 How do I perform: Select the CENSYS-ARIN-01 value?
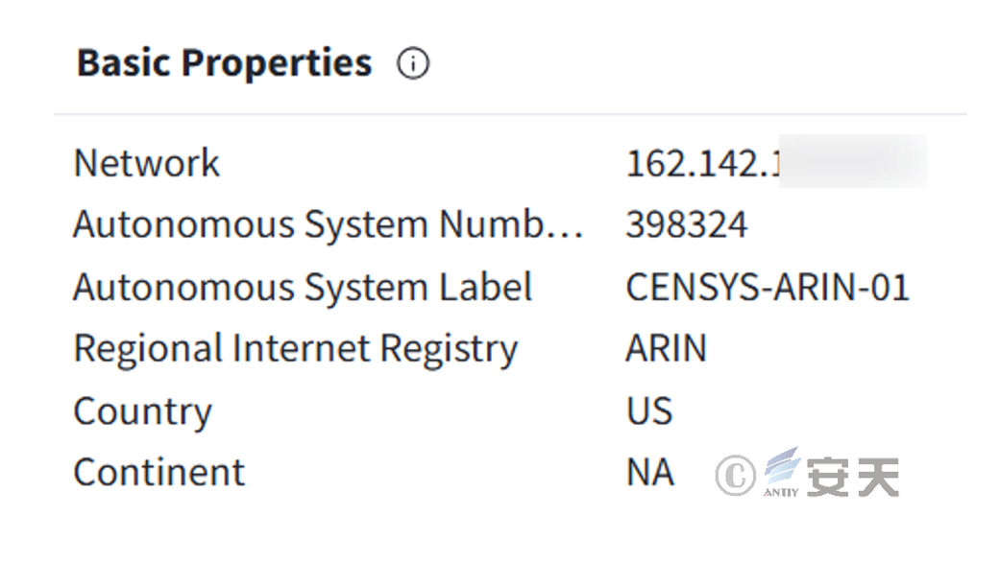(x=767, y=288)
